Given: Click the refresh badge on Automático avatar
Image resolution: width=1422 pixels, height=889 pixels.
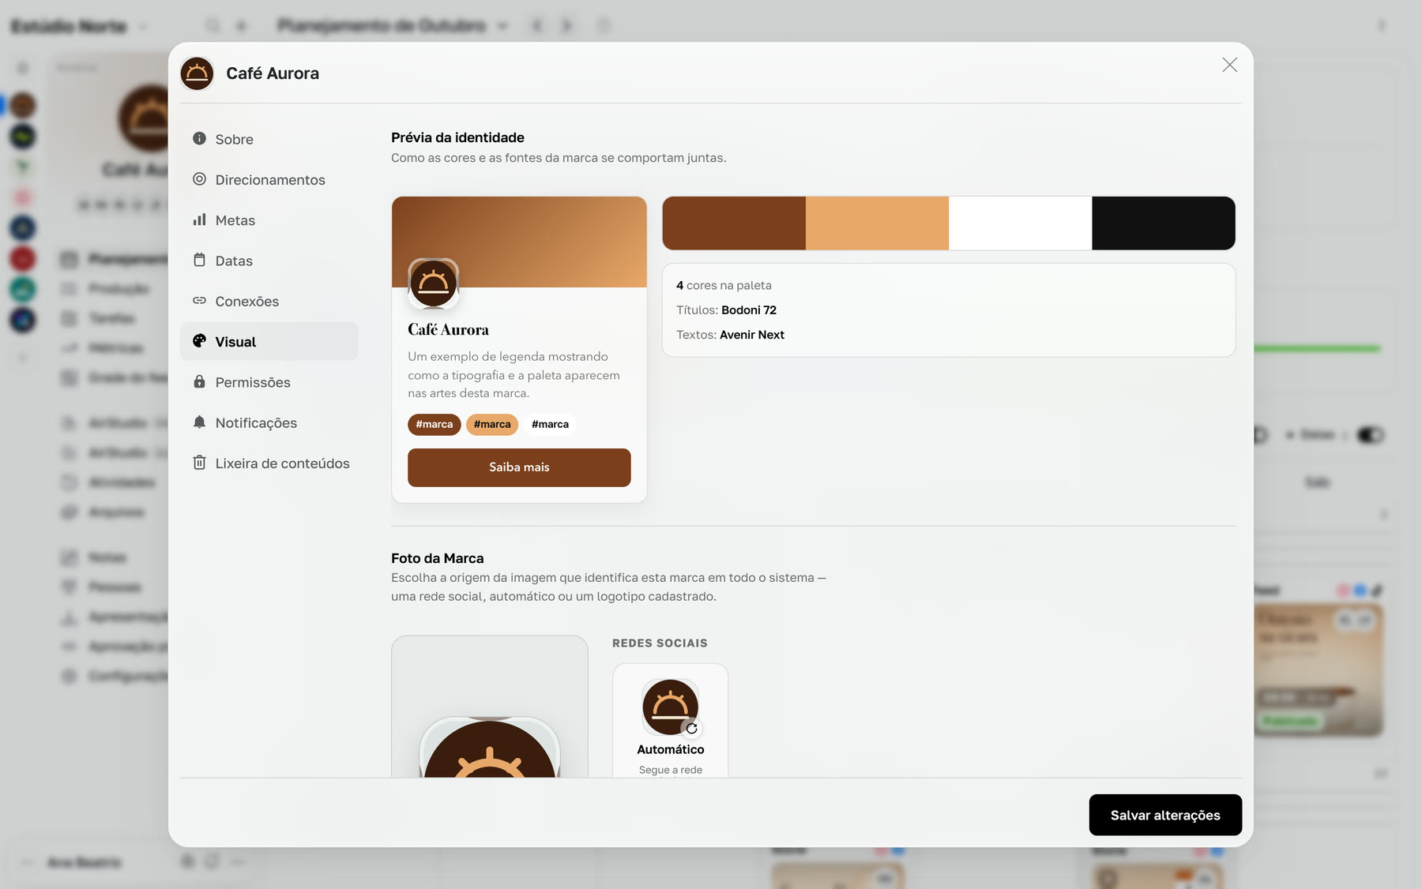Looking at the screenshot, I should (691, 729).
